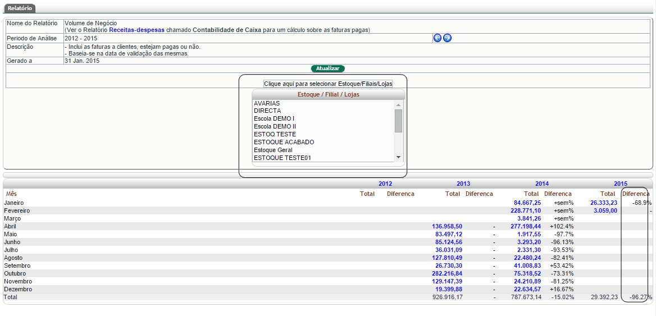Select ESTOQUE TESTE01 in the list
The image size is (656, 316).
point(324,158)
